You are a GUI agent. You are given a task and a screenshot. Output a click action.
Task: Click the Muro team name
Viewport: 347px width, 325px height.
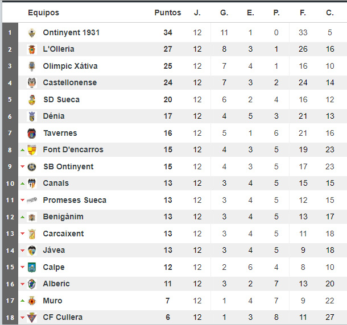tap(53, 301)
